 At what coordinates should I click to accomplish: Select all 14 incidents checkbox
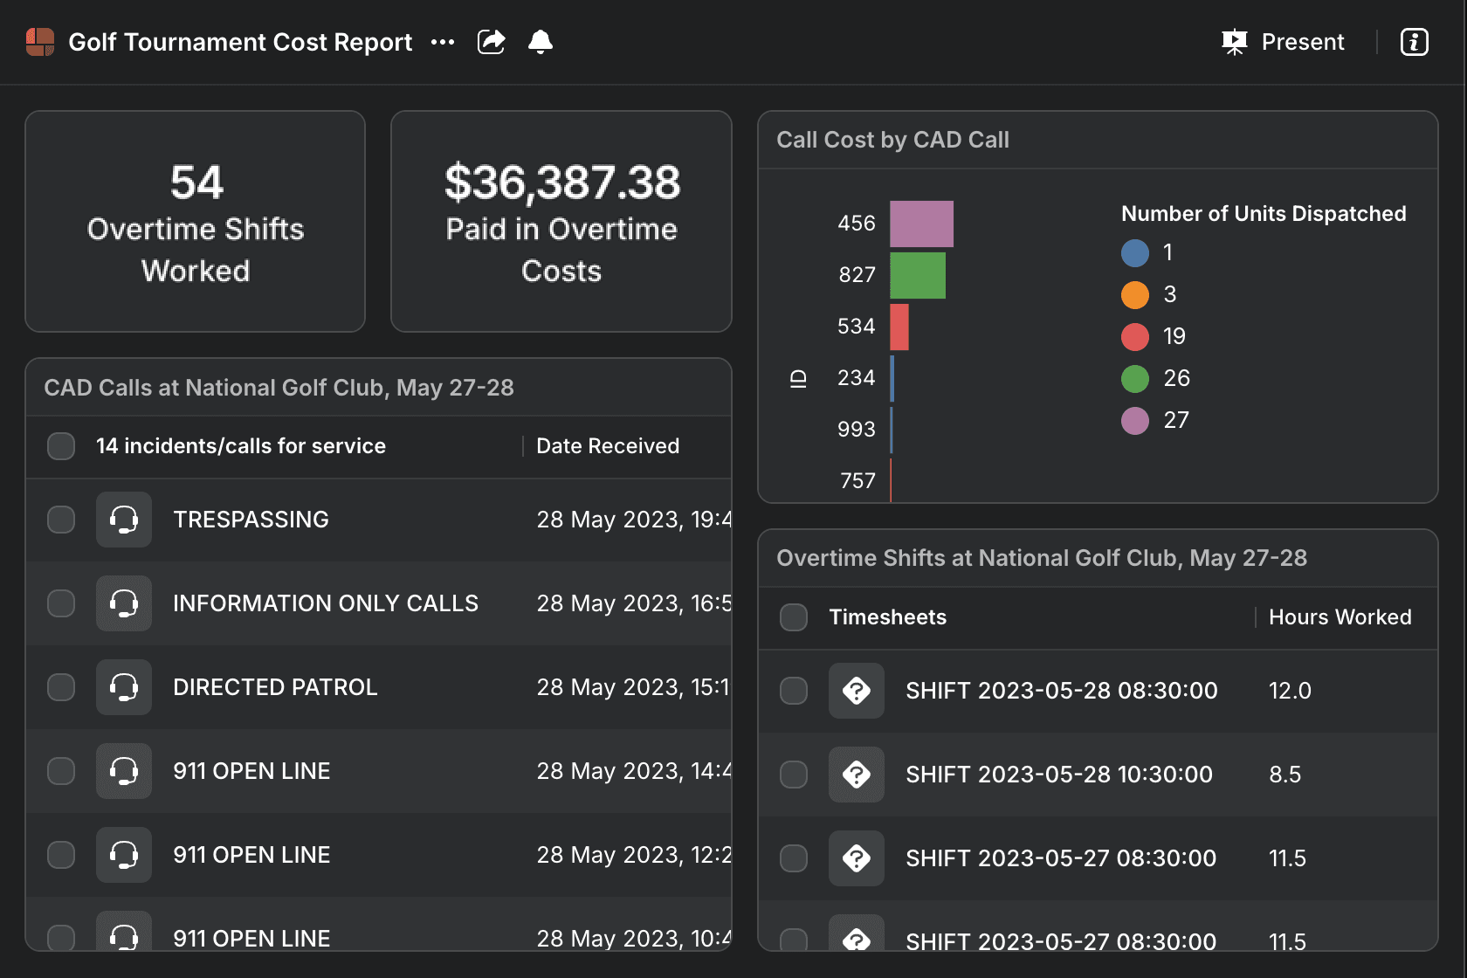[x=61, y=446]
